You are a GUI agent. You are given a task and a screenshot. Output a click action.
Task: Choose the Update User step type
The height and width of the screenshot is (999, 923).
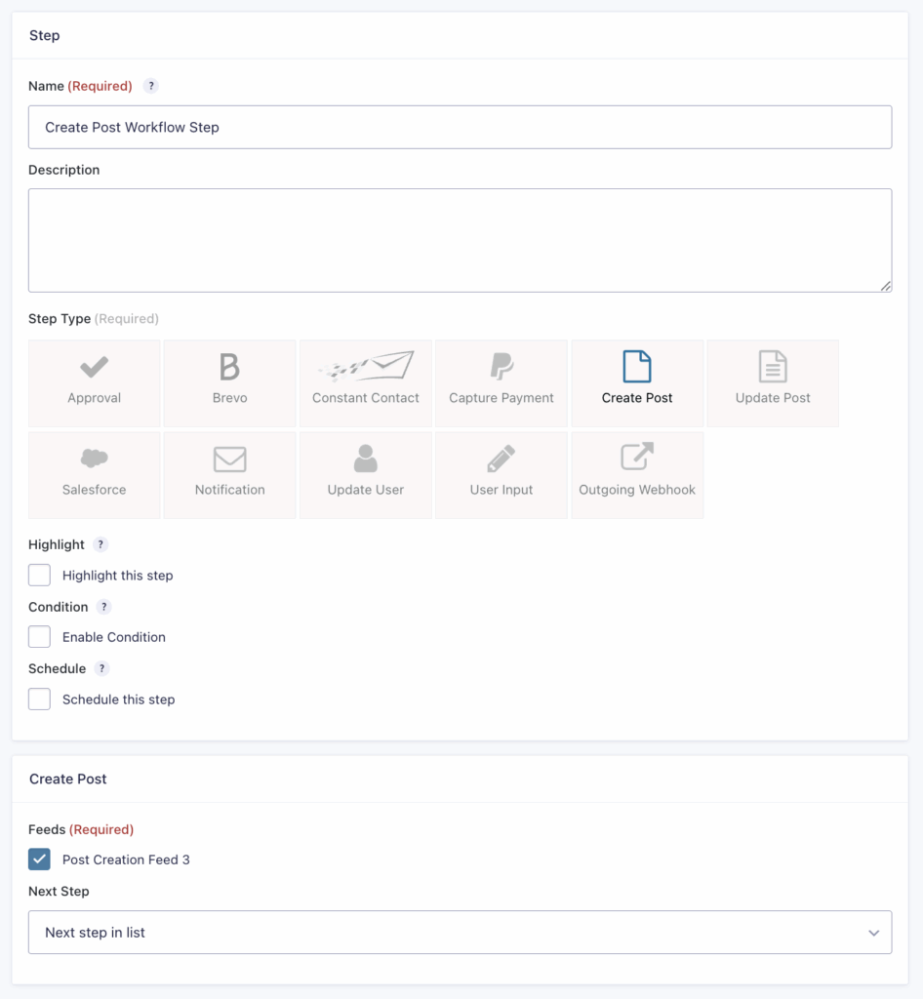pos(365,474)
